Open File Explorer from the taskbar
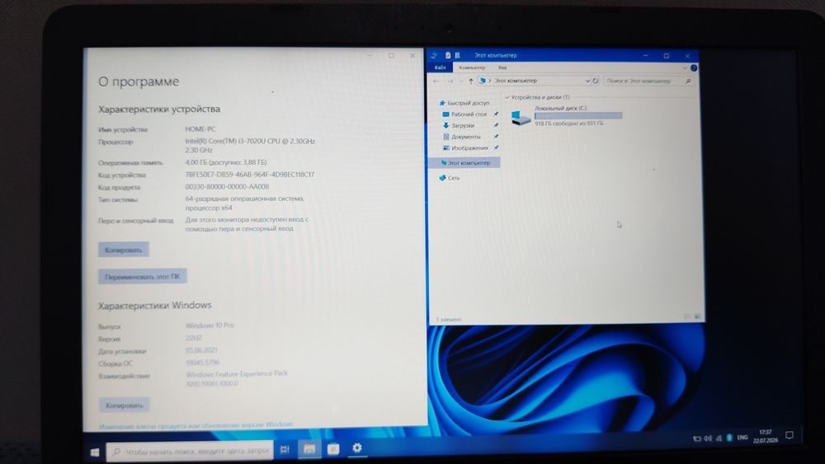The image size is (825, 464). pos(309,449)
